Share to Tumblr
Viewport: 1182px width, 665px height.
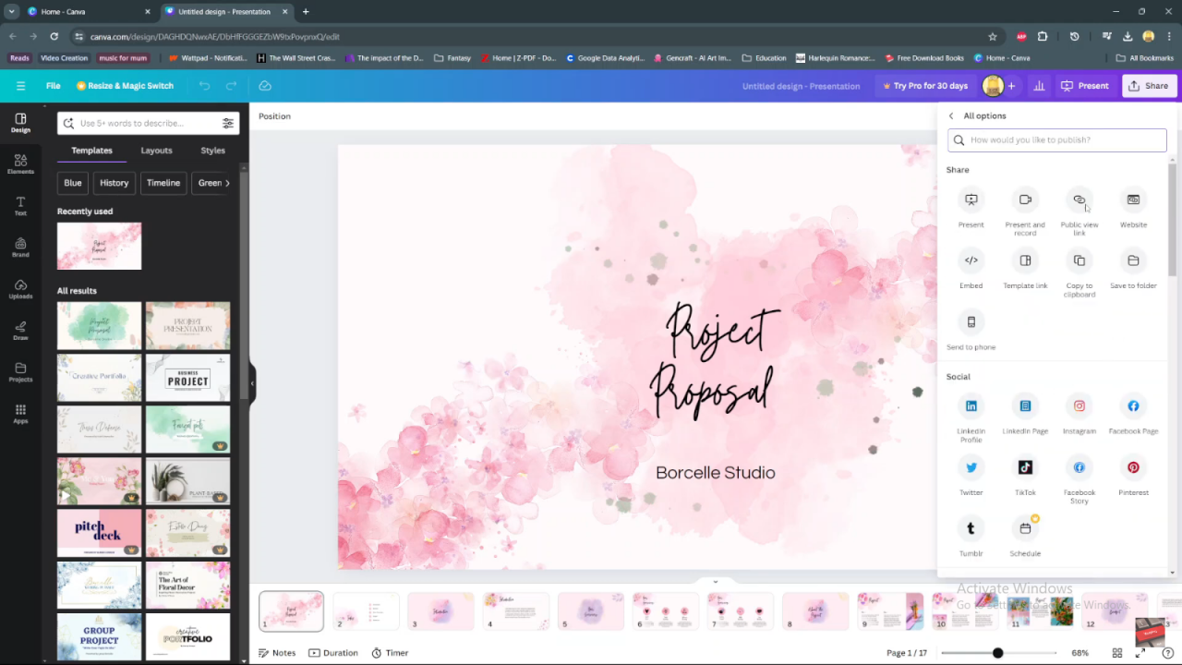click(971, 538)
